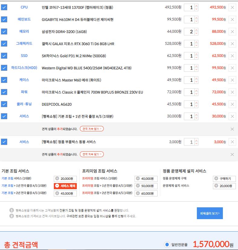Click the 그래픽카드 quantity input field

tap(189, 44)
